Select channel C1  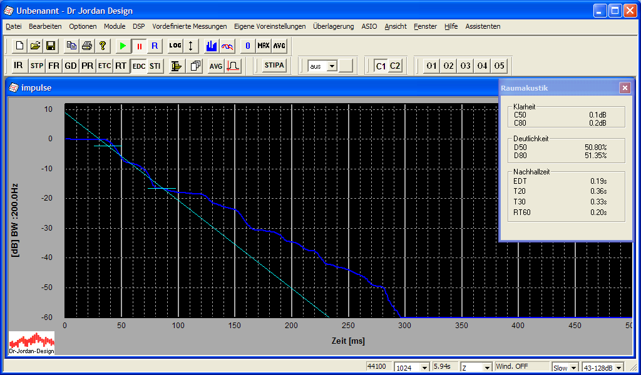tap(381, 66)
